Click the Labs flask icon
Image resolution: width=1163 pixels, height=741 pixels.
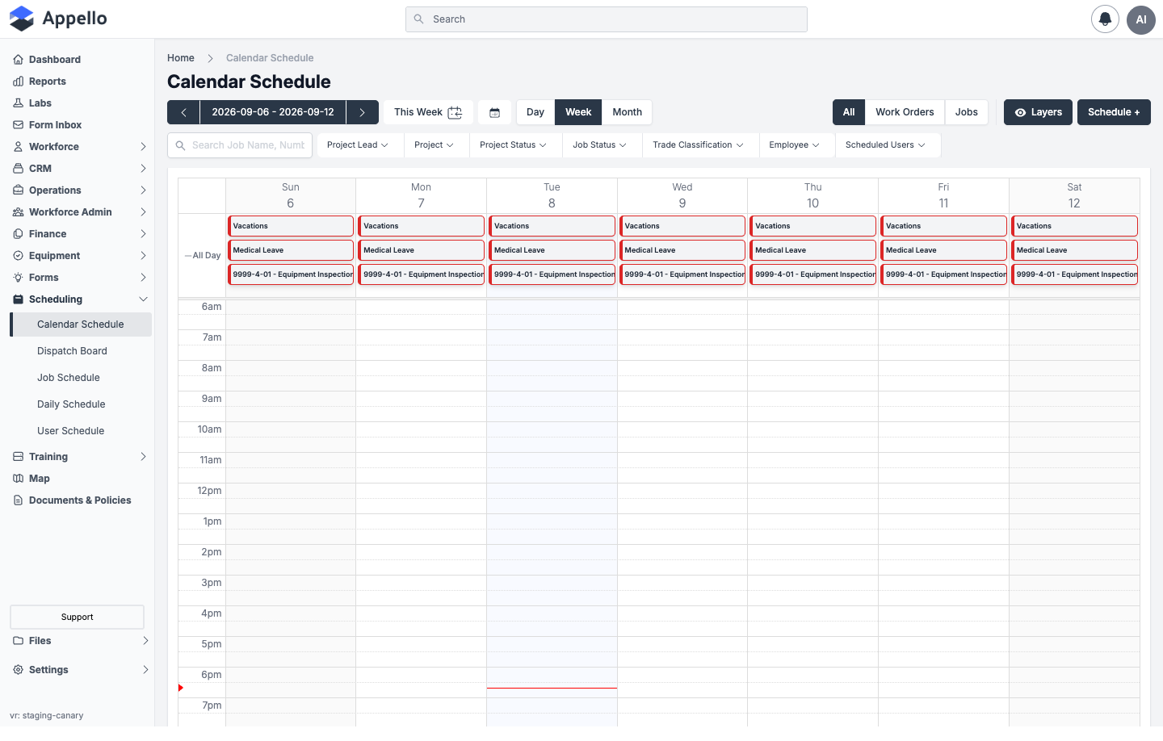click(x=19, y=103)
